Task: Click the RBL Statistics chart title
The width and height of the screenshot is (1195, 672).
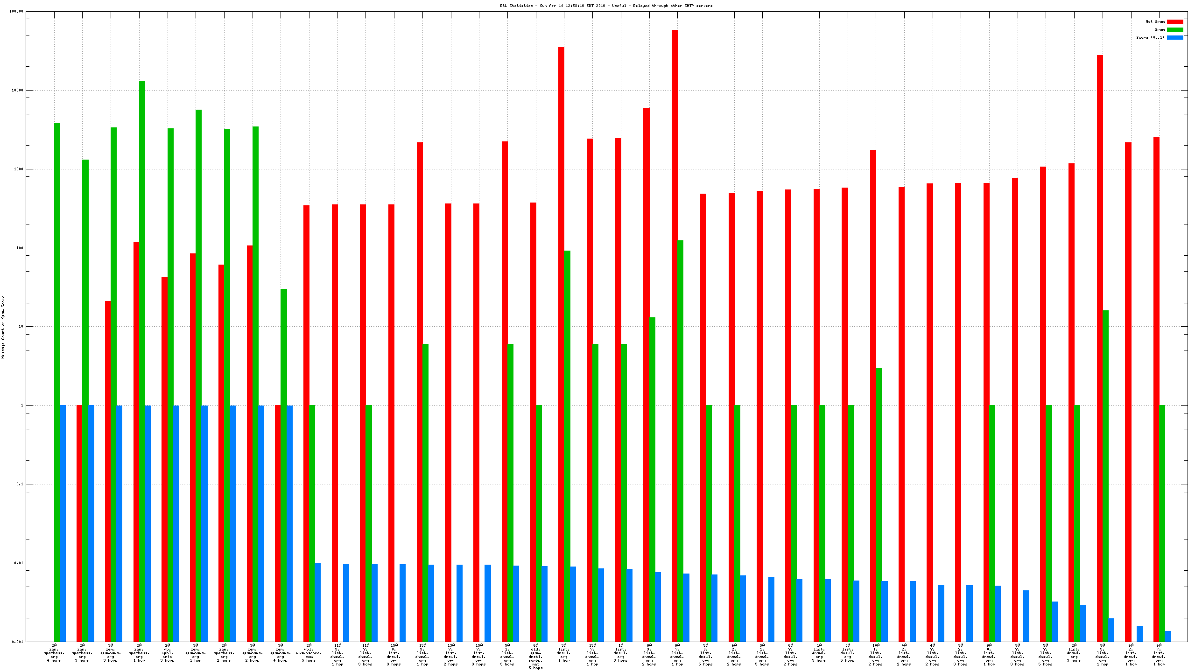Action: tap(606, 6)
